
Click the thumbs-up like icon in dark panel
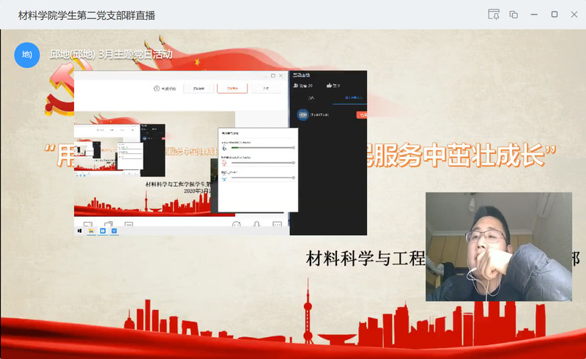click(x=329, y=86)
